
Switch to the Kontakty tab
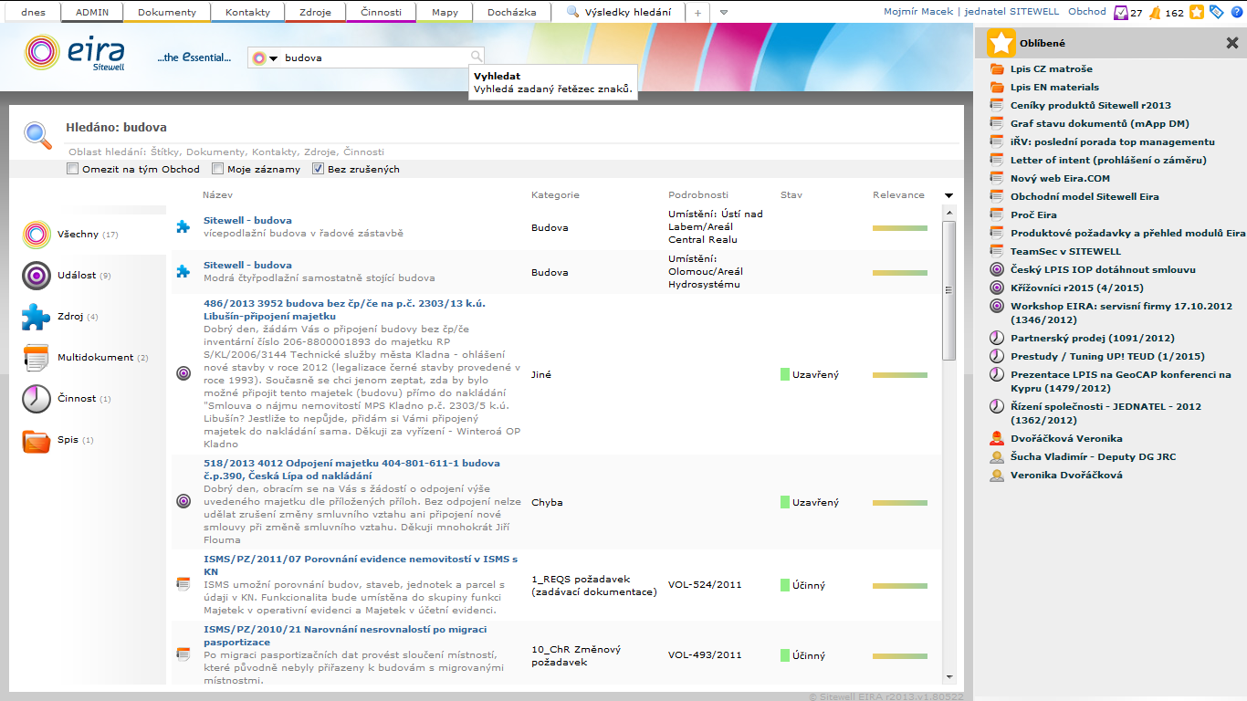pyautogui.click(x=247, y=13)
